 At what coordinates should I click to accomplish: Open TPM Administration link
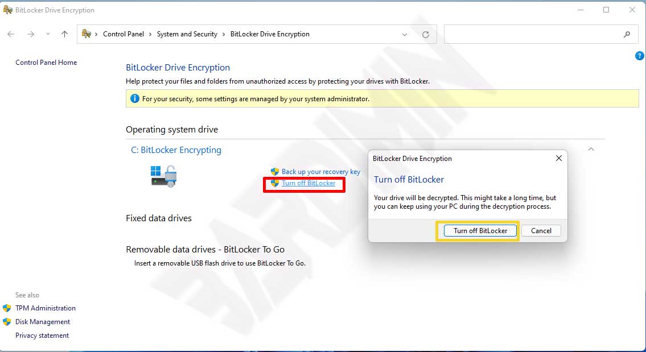pyautogui.click(x=45, y=308)
